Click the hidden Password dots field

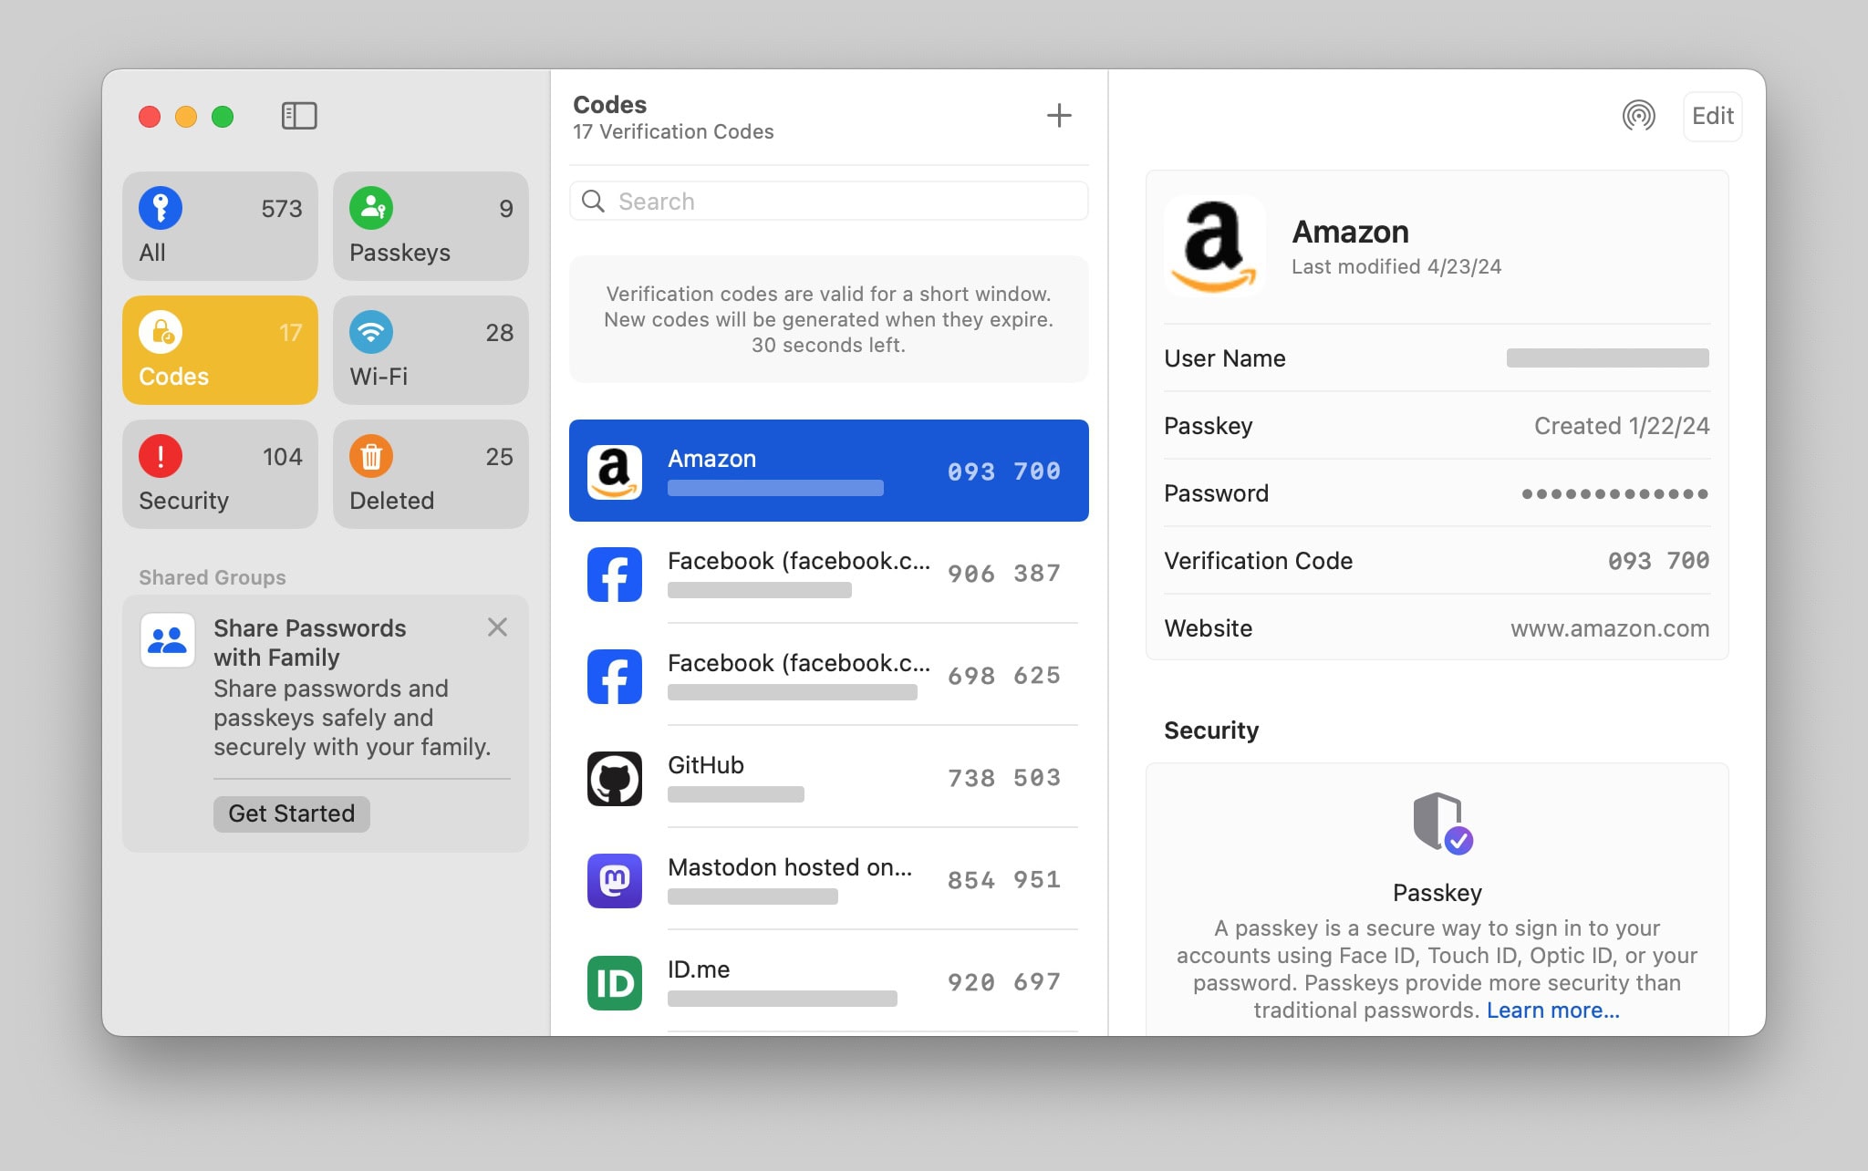(1614, 493)
